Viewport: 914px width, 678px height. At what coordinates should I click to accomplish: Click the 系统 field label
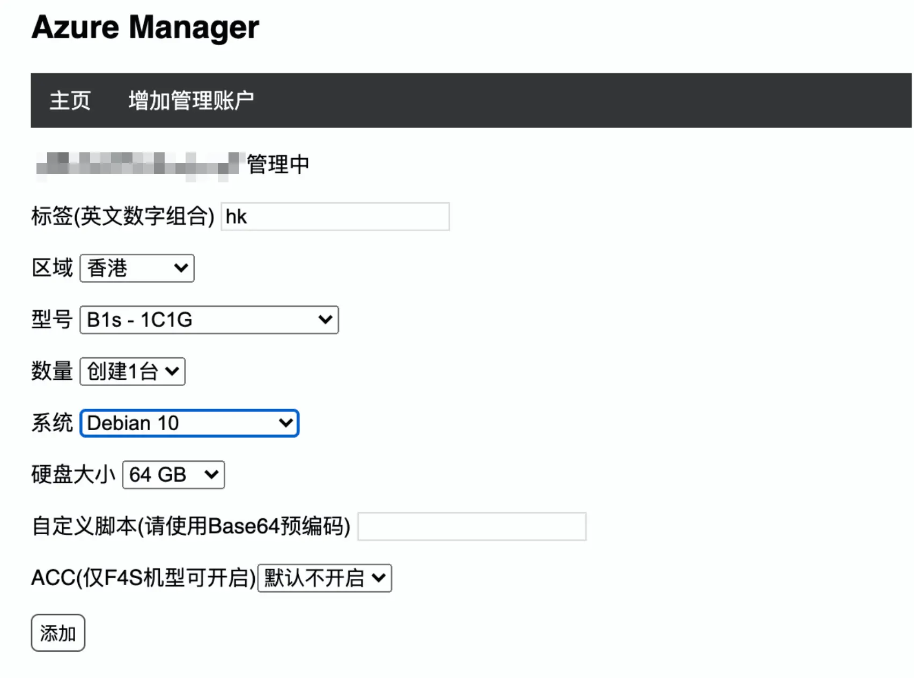(52, 423)
